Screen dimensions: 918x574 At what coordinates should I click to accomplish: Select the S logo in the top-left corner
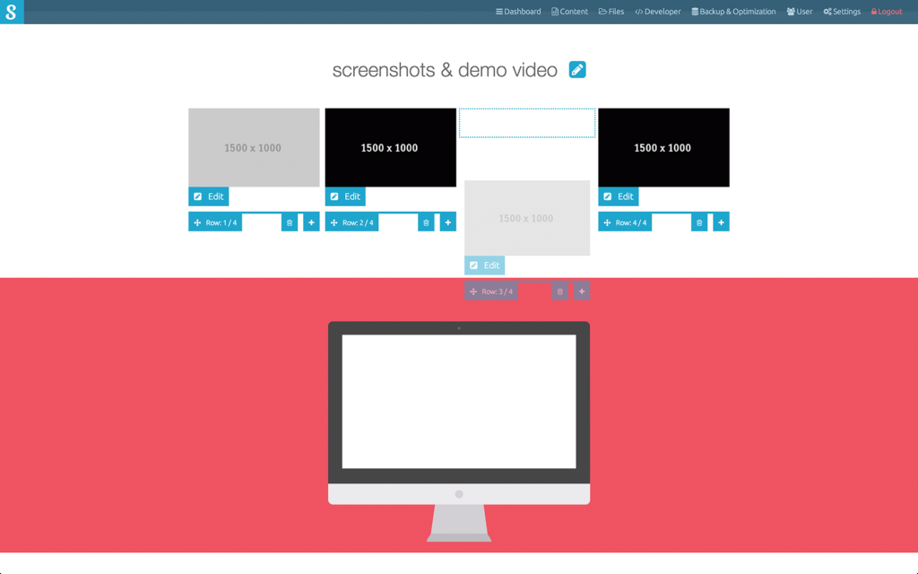[x=11, y=12]
